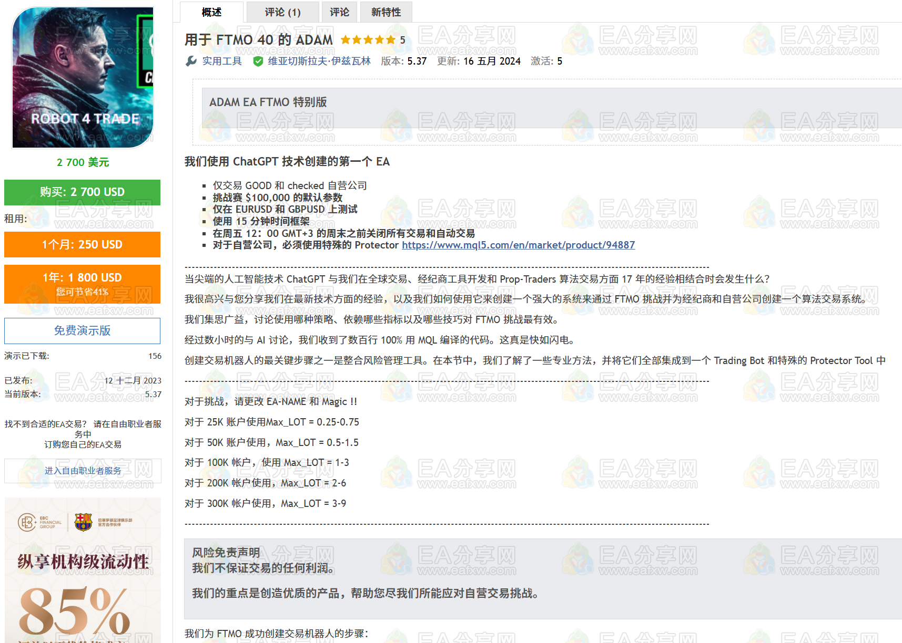Open author 维亚切斯拉夫·伊兹瓦林 profile
Viewport: 902px width, 643px height.
pos(319,61)
